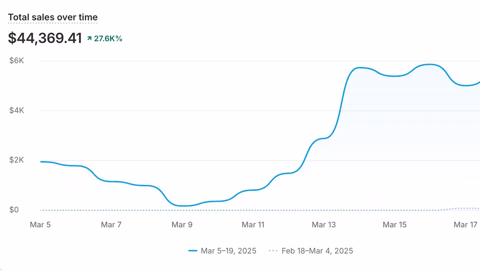Viewport: 480px width, 270px height.
Task: Click the $2K y-axis label
Action: 17,160
